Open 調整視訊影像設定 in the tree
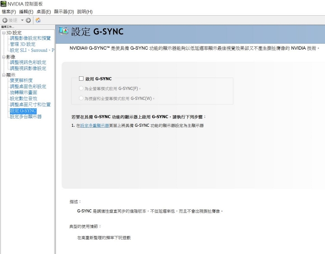This screenshot has height=254, width=325. coord(28,68)
